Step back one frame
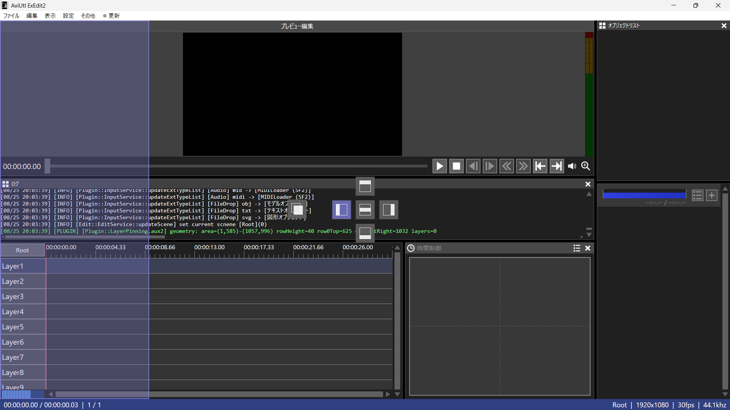Image resolution: width=730 pixels, height=410 pixels. 473,166
